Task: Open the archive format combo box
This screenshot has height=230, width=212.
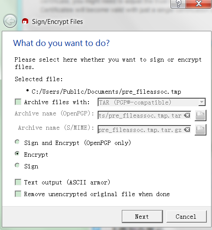Action: click(151, 102)
